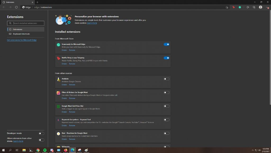Remove Nod Reactions for Google Meet

tap(72, 139)
